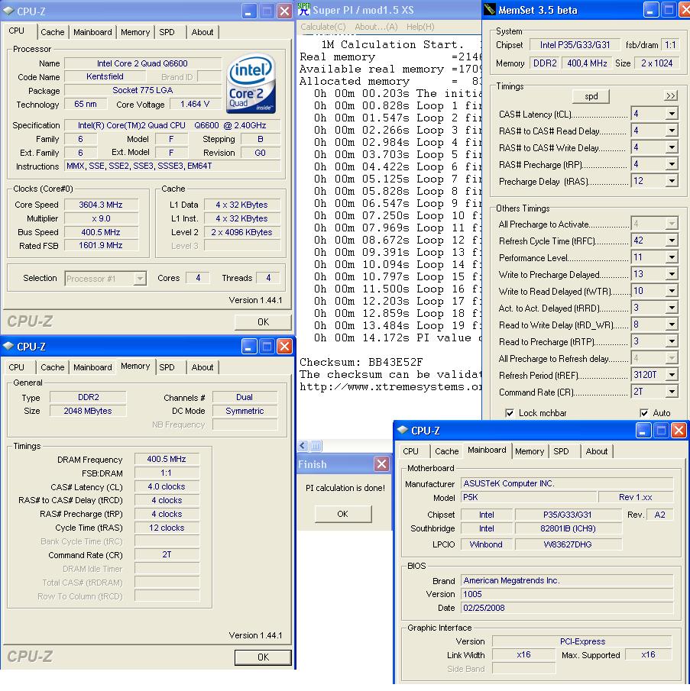Close the top CPU-Z window

click(284, 11)
